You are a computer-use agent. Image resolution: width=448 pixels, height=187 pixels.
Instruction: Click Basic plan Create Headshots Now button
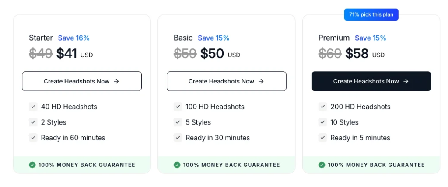pos(226,81)
